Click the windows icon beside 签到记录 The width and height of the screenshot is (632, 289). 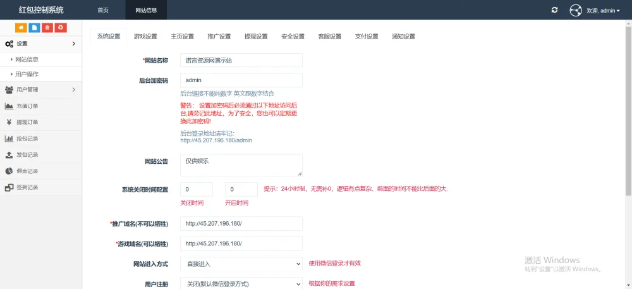(x=9, y=187)
